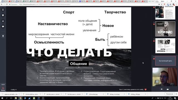Image resolution: width=178 pixels, height=100 pixels.
Task: Click the presenter webcam video
Action: [165, 77]
